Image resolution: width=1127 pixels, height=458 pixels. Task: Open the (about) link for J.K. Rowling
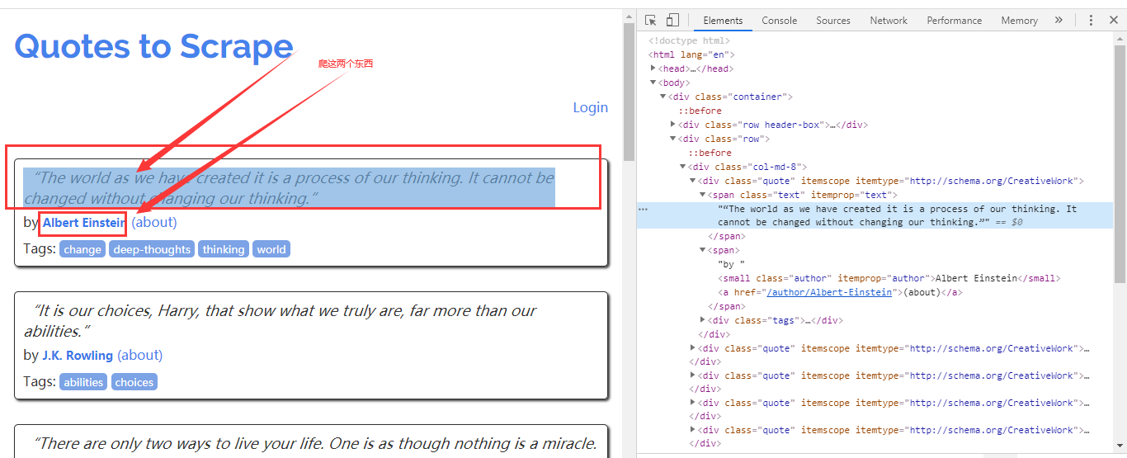140,355
